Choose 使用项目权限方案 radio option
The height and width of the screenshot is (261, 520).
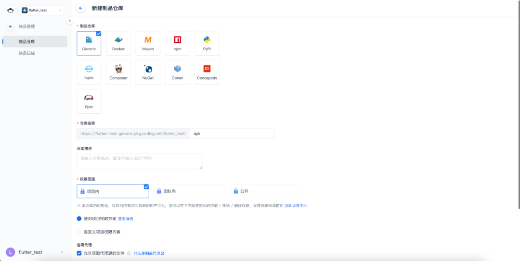coord(79,219)
